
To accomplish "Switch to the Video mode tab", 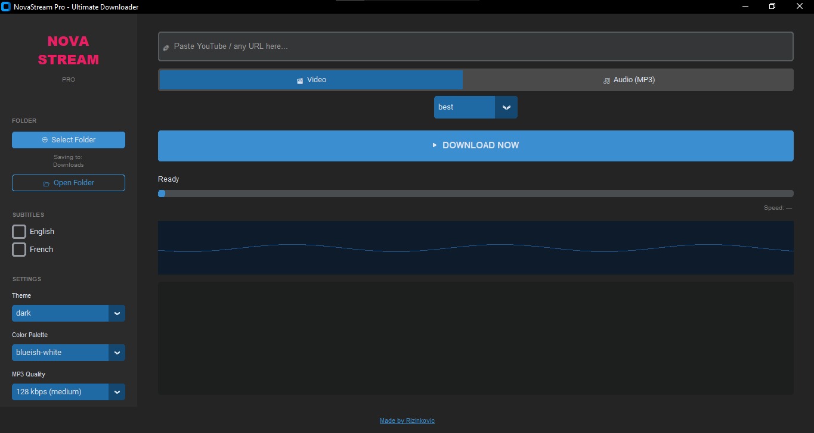I will (311, 80).
